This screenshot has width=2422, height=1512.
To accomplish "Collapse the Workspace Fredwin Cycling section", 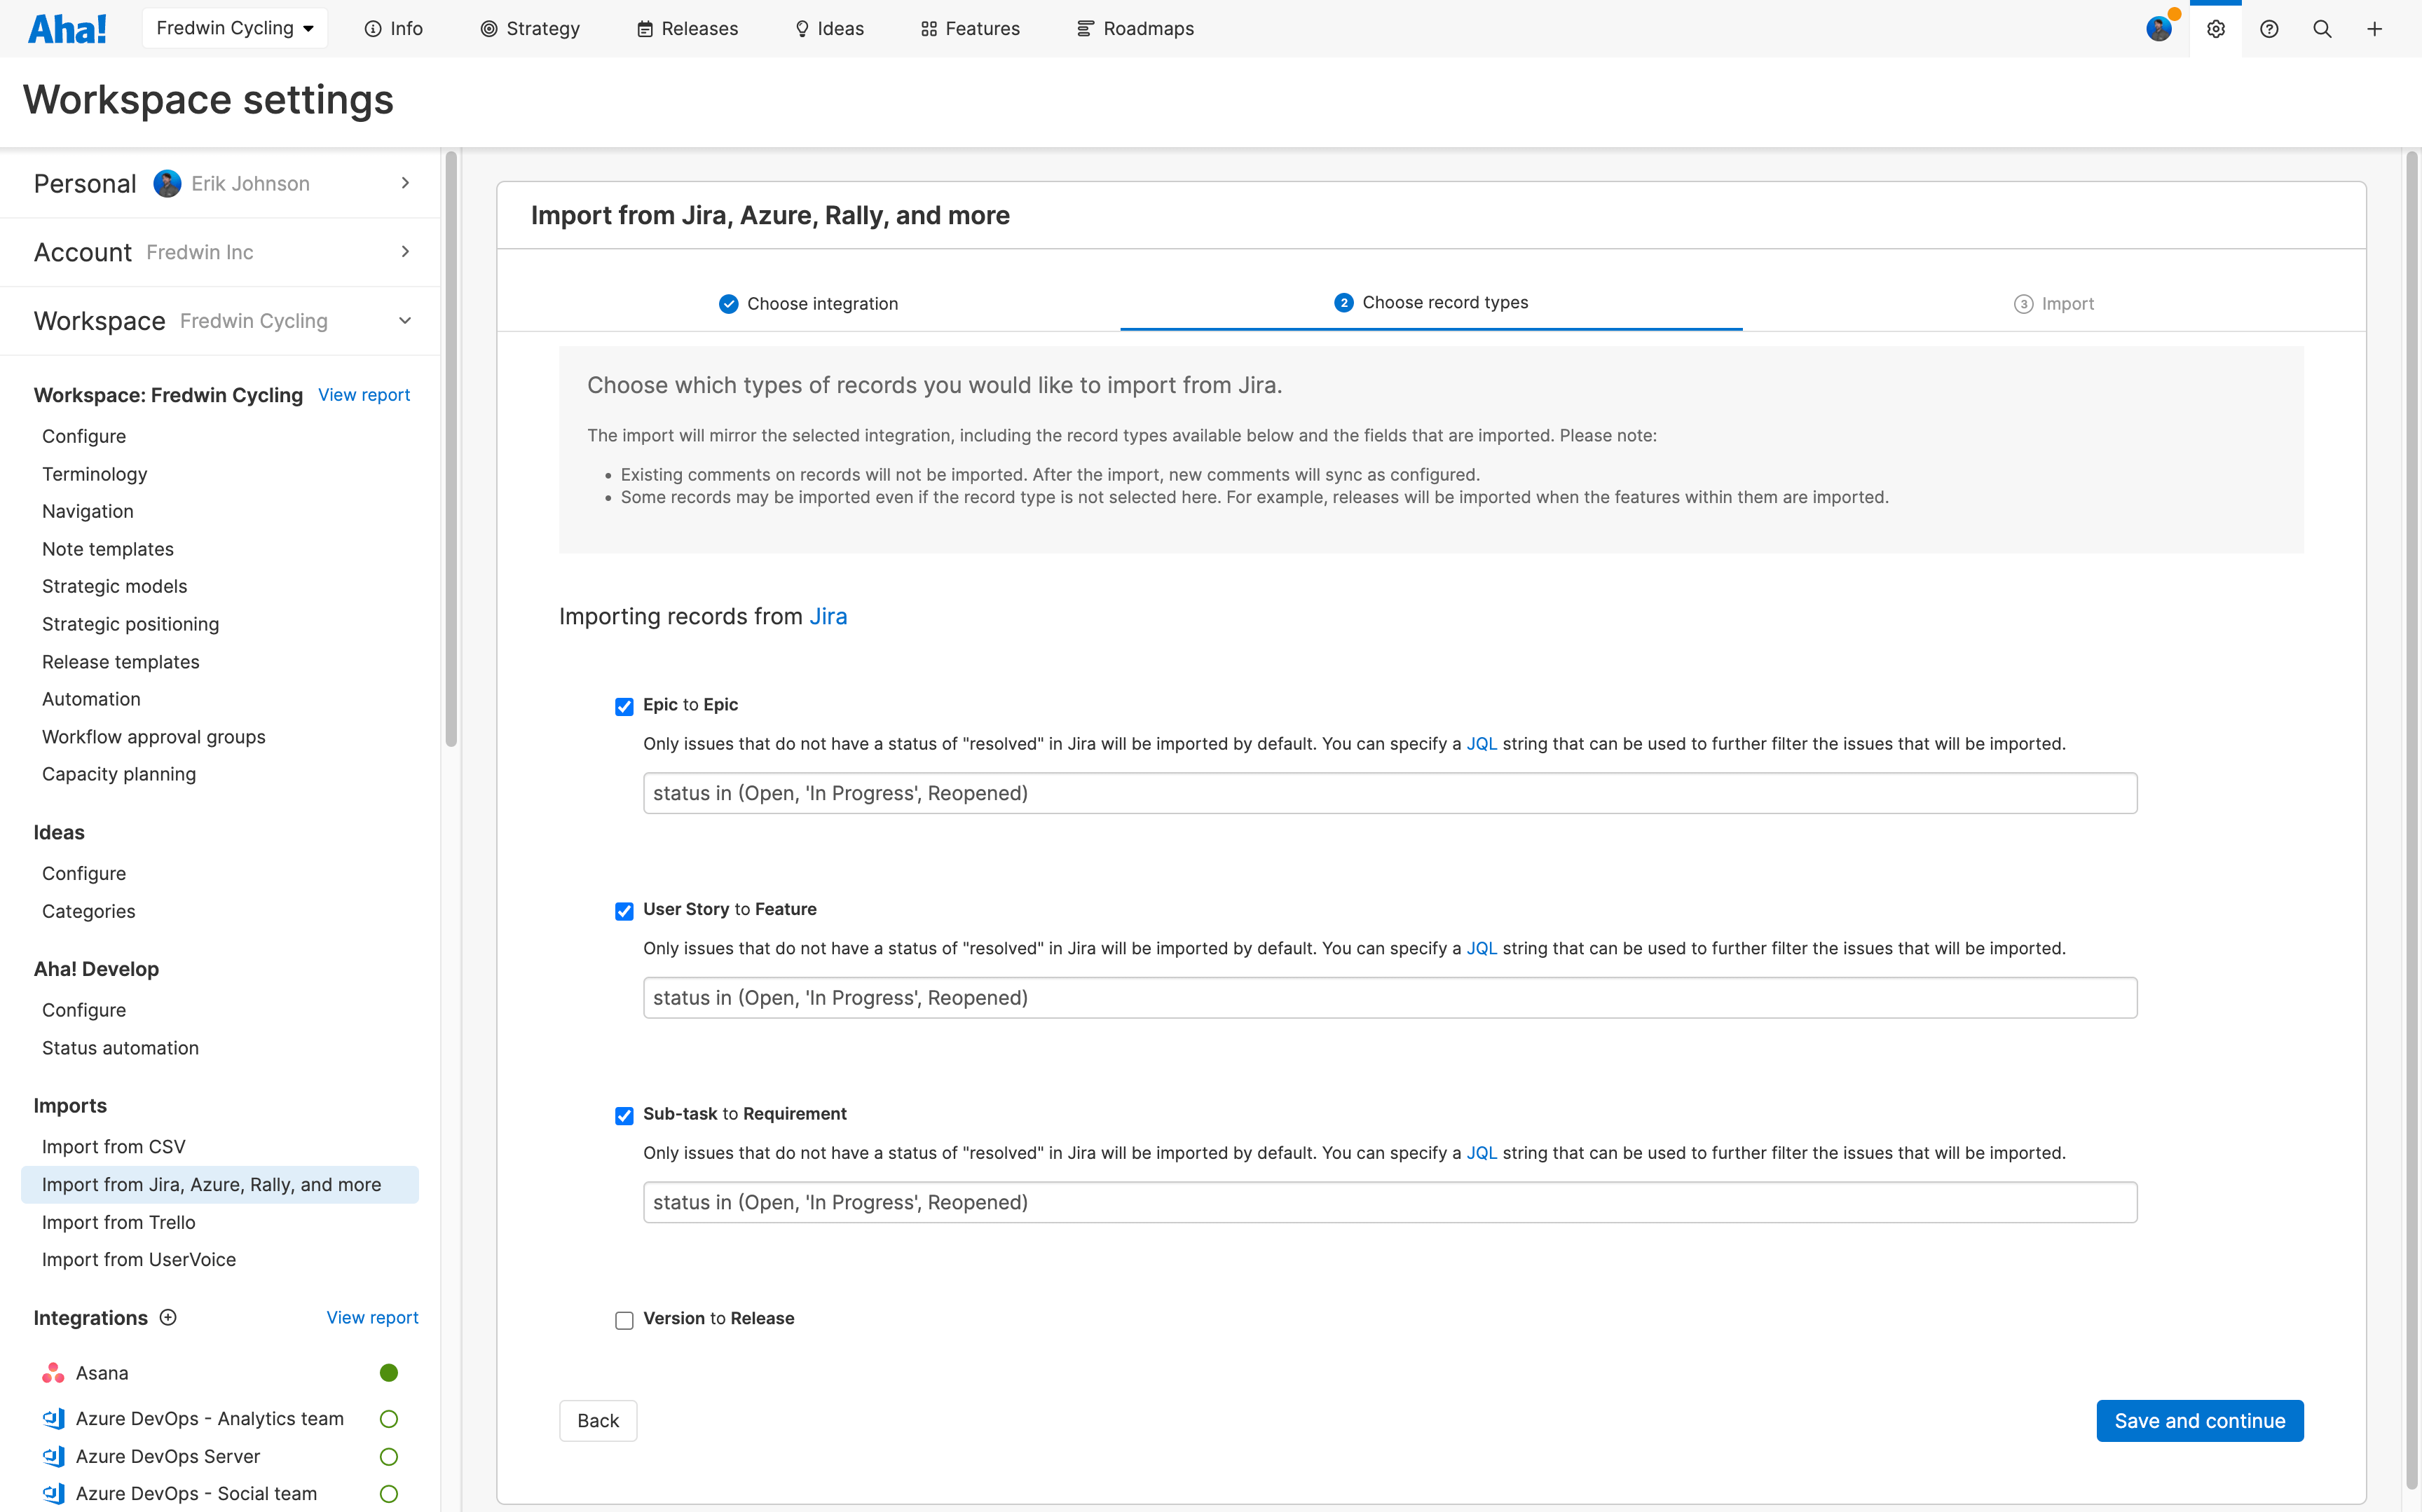I will coord(220,321).
